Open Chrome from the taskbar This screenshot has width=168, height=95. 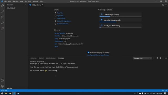pyautogui.click(x=10, y=93)
